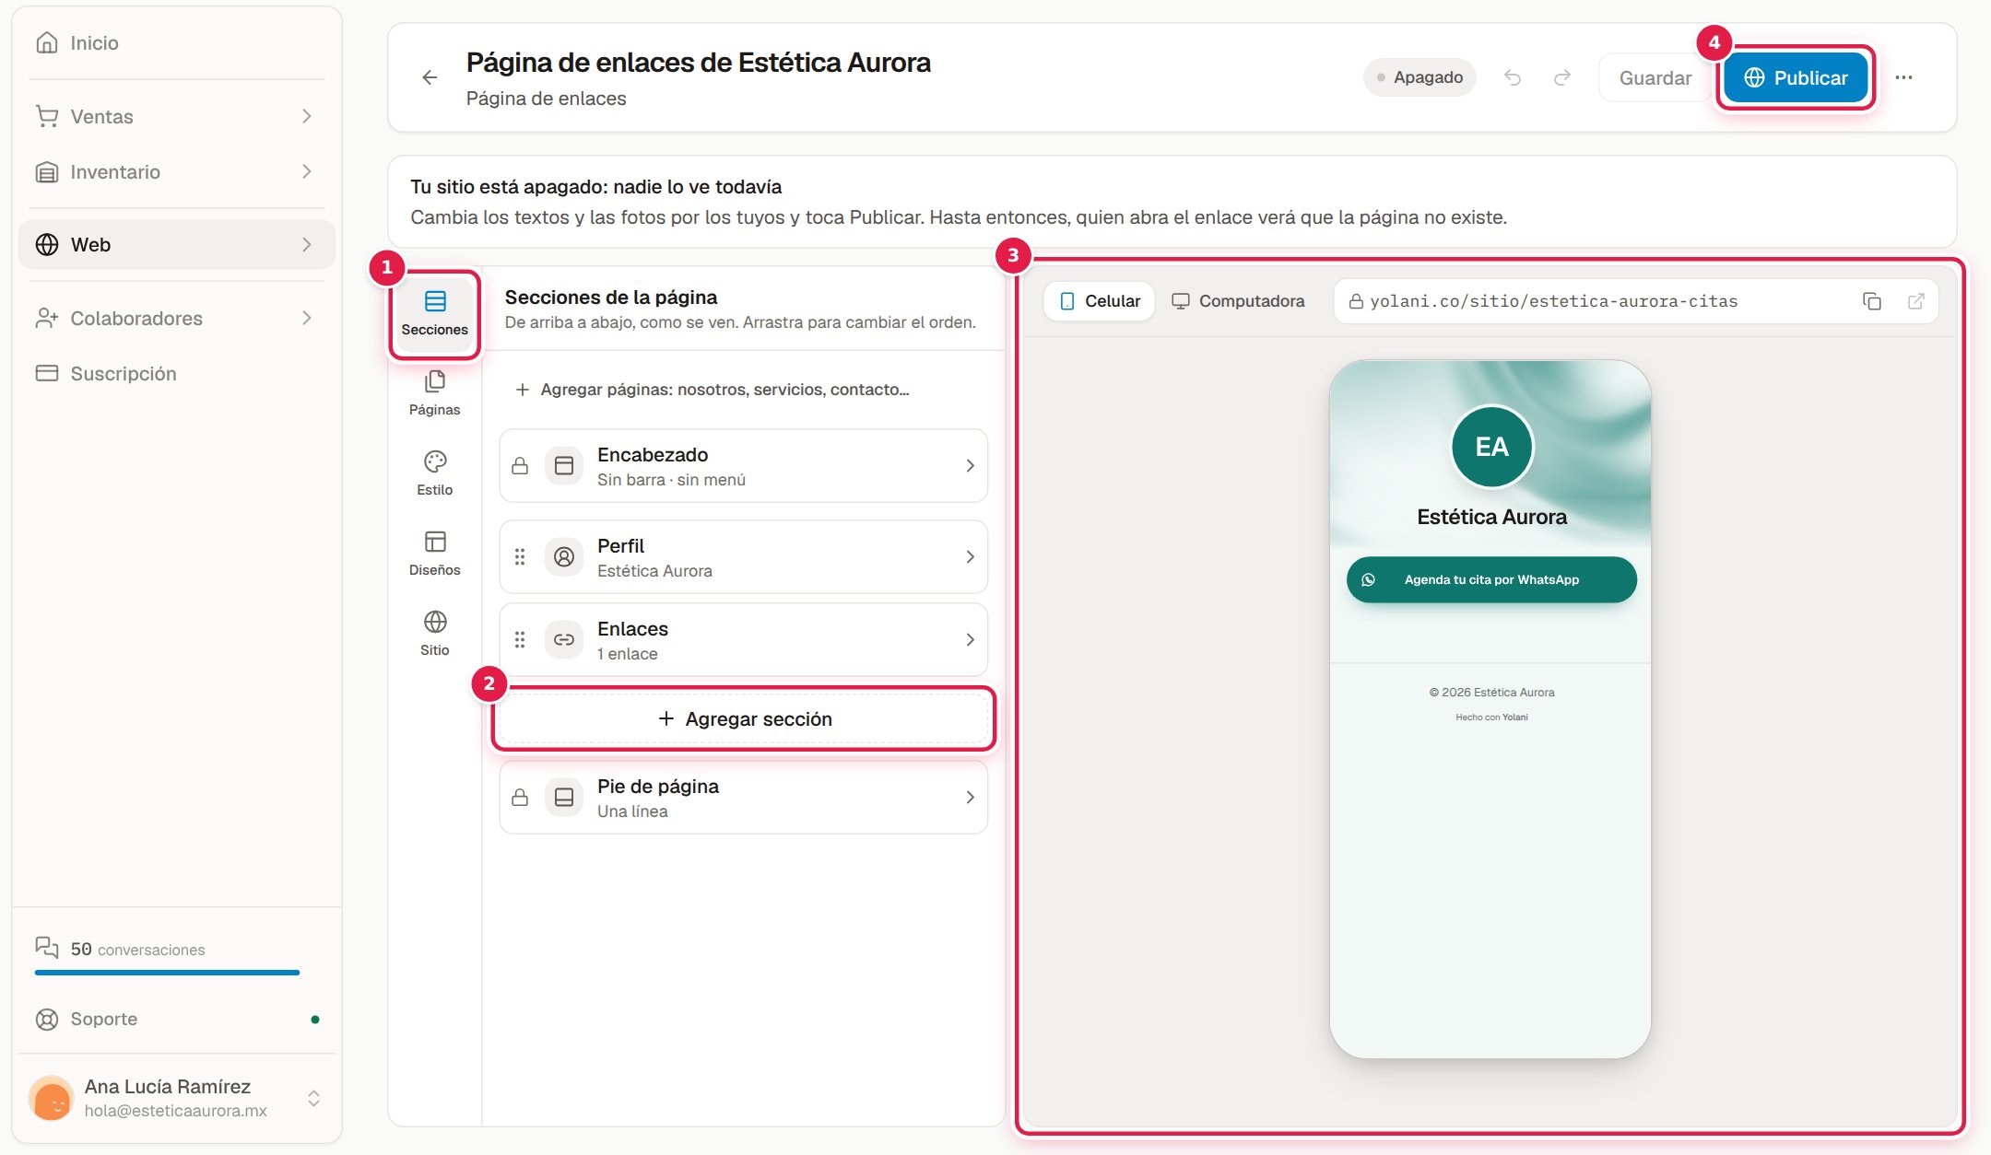Click the Publicar button
The height and width of the screenshot is (1155, 1991).
(x=1796, y=77)
